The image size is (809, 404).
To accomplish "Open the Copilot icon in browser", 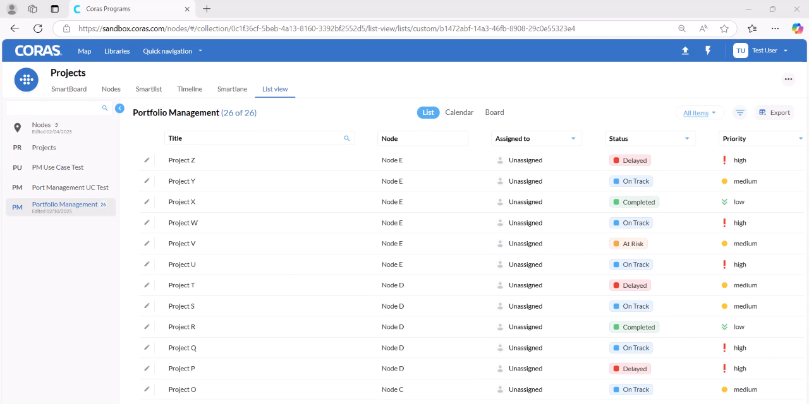I will (x=797, y=28).
